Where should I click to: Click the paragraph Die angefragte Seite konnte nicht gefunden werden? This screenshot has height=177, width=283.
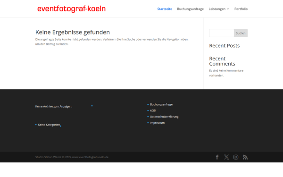click(x=112, y=42)
